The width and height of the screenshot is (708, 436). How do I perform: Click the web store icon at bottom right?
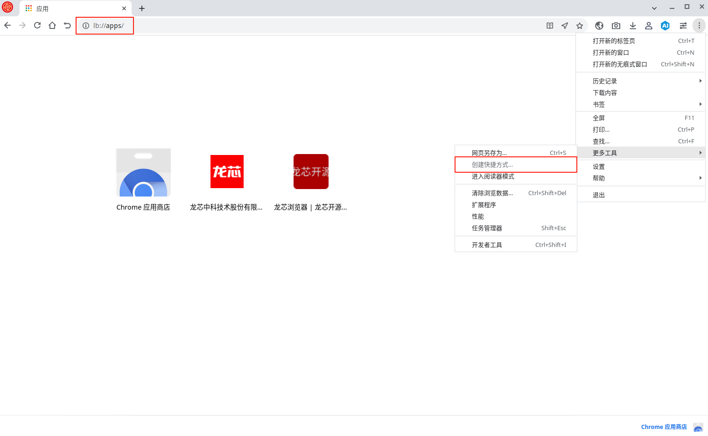pos(698,427)
